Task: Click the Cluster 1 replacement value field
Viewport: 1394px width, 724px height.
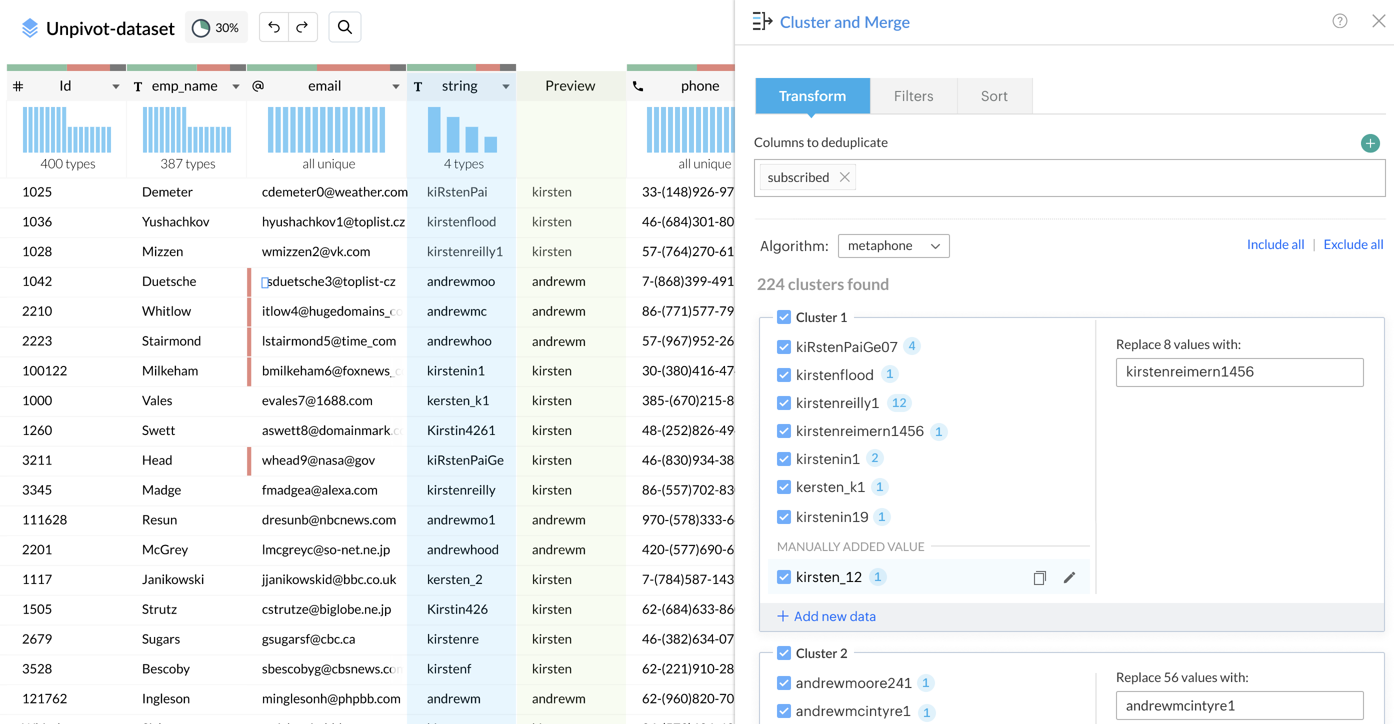Action: click(1238, 371)
